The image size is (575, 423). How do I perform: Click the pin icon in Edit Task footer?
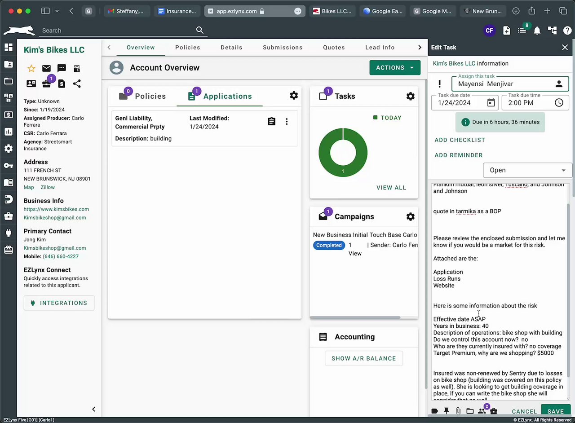point(446,411)
